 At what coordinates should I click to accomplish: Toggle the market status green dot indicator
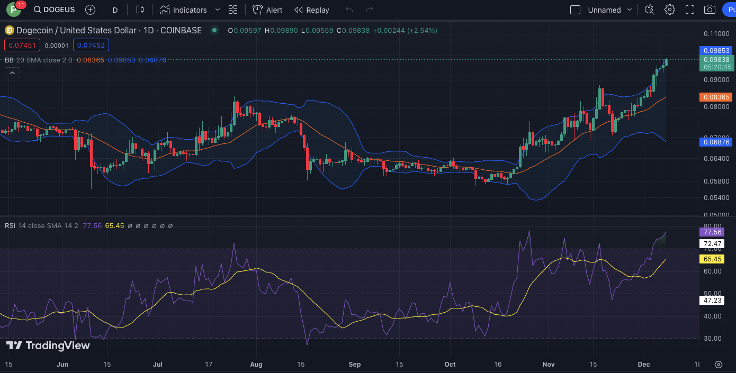coord(214,31)
